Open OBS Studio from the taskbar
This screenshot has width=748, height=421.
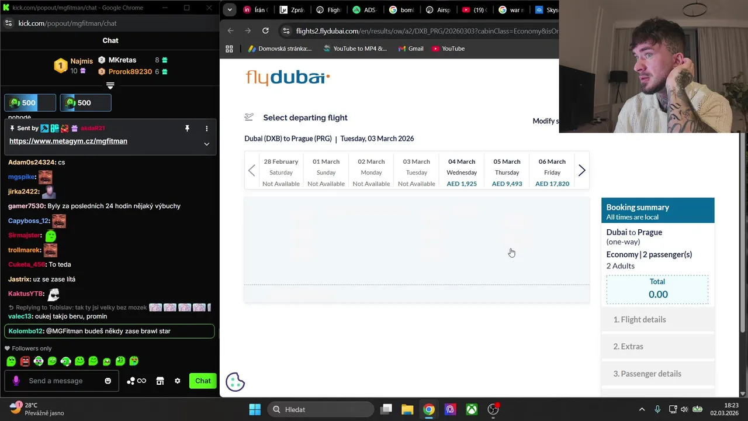493,409
